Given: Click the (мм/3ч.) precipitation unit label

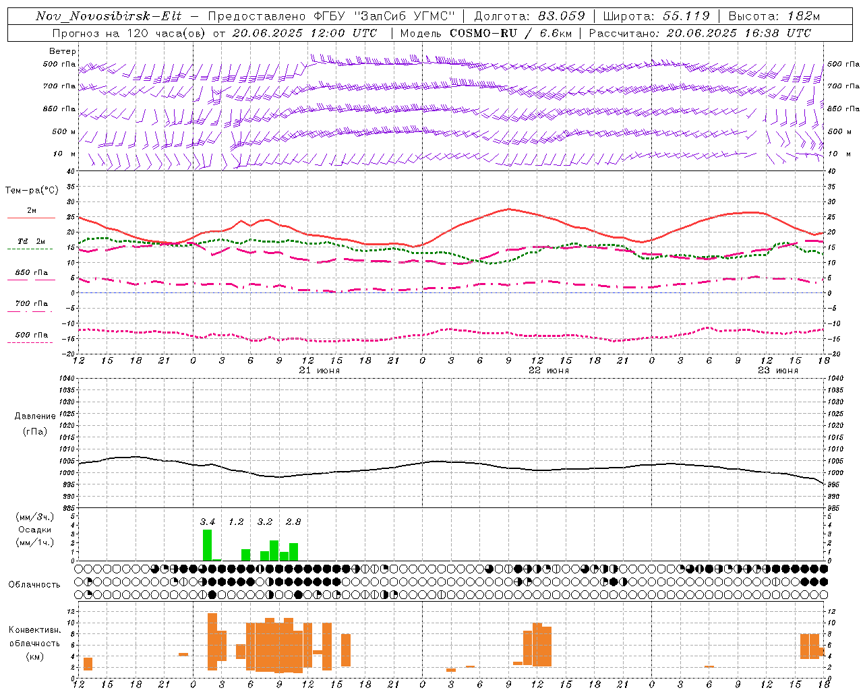Looking at the screenshot, I should coord(34,517).
